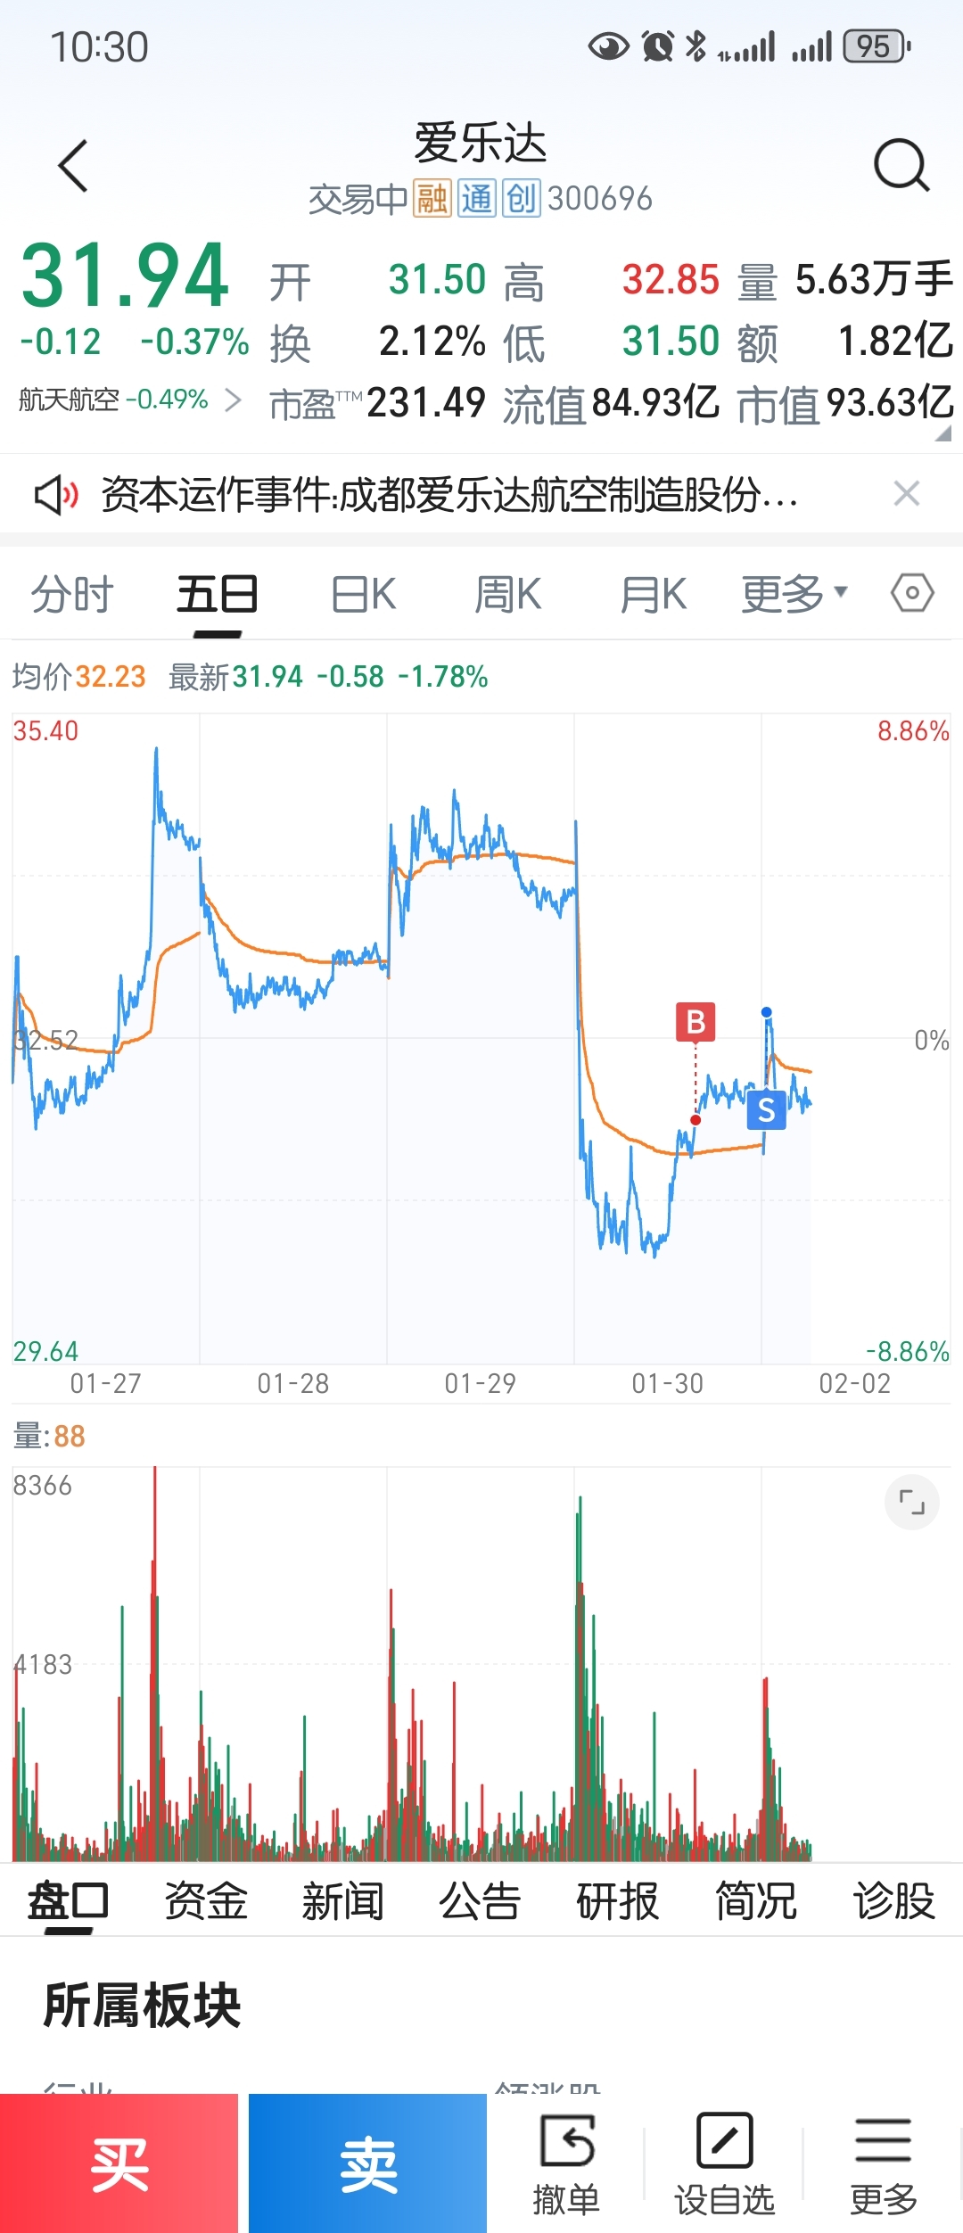Open the 航天航空 sector chevron
Image resolution: width=963 pixels, height=2233 pixels.
click(x=234, y=400)
